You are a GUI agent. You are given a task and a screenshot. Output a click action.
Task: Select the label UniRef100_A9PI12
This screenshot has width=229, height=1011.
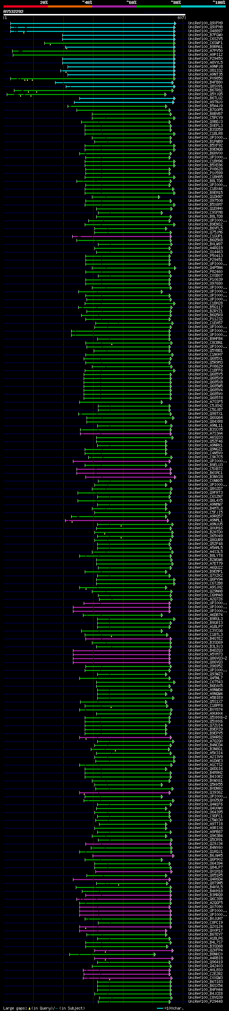(205, 55)
